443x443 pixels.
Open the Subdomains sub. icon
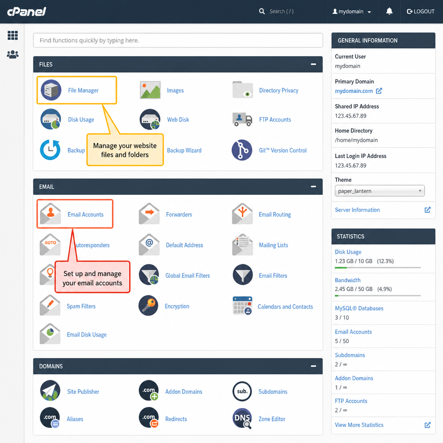(x=242, y=391)
